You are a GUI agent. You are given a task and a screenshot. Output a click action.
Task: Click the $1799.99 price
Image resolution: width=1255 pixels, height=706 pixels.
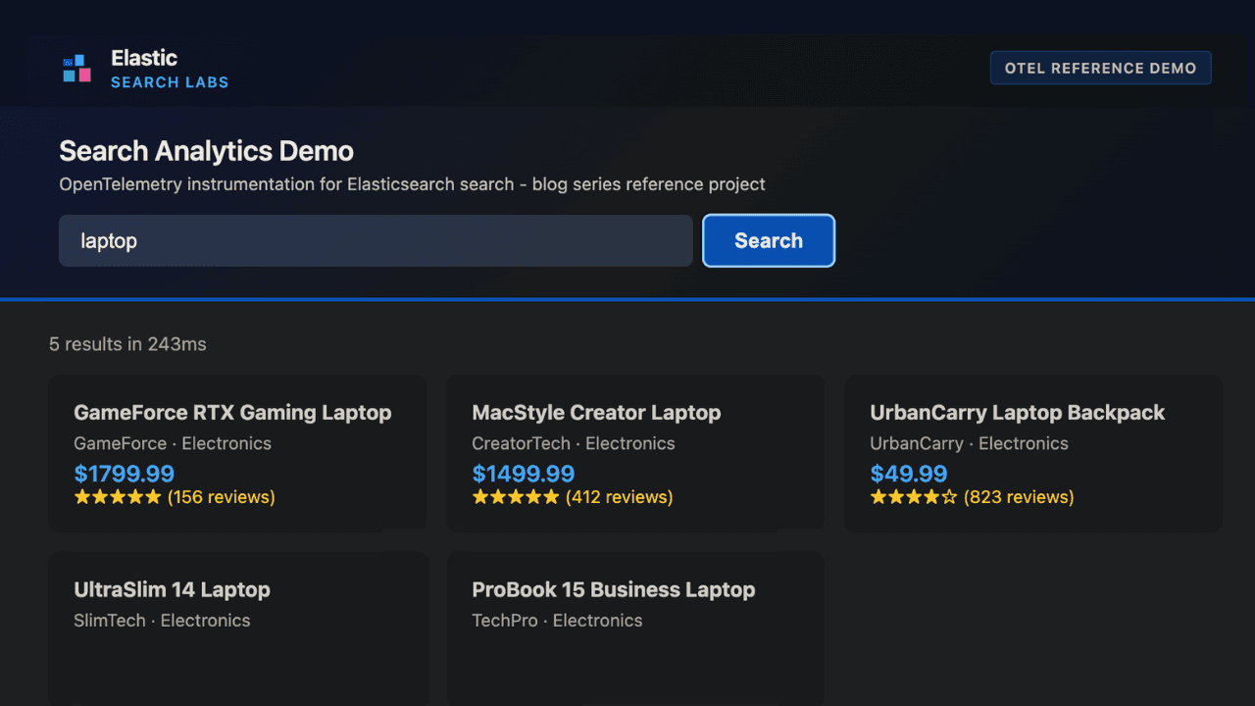125,474
